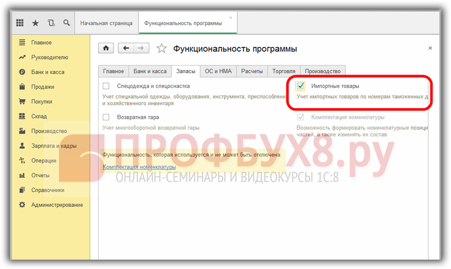Open the Продажи section in sidebar

(x=43, y=87)
